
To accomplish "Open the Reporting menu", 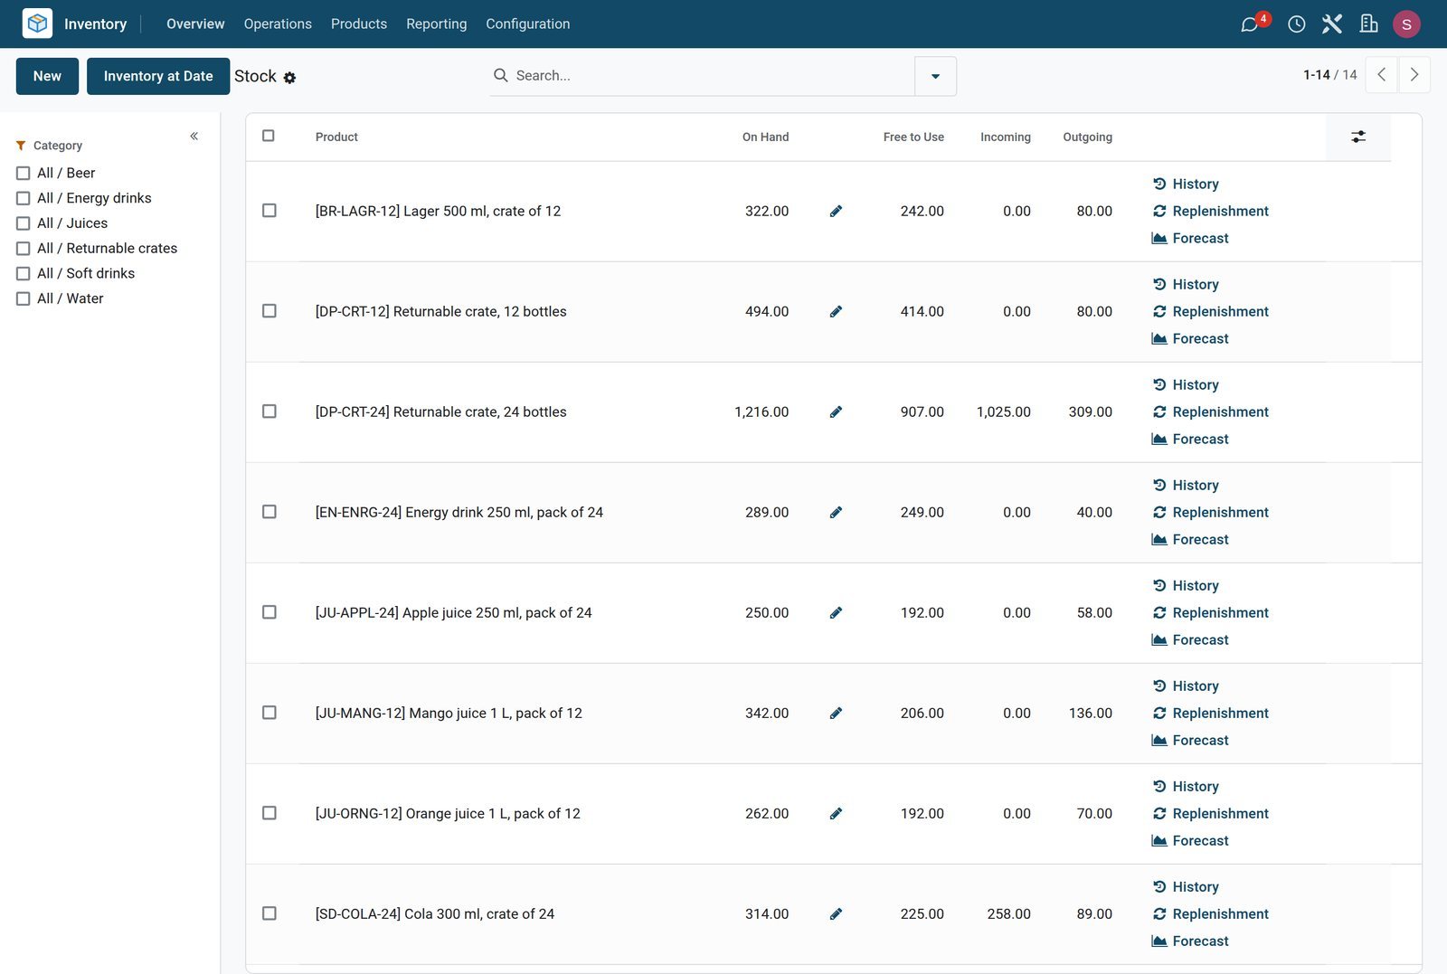I will 437,24.
